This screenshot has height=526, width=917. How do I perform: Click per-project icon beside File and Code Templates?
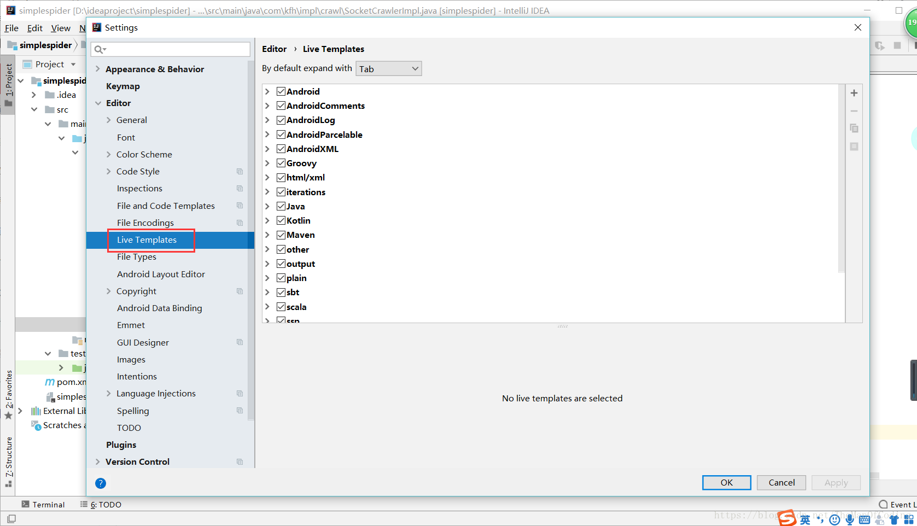pyautogui.click(x=240, y=206)
